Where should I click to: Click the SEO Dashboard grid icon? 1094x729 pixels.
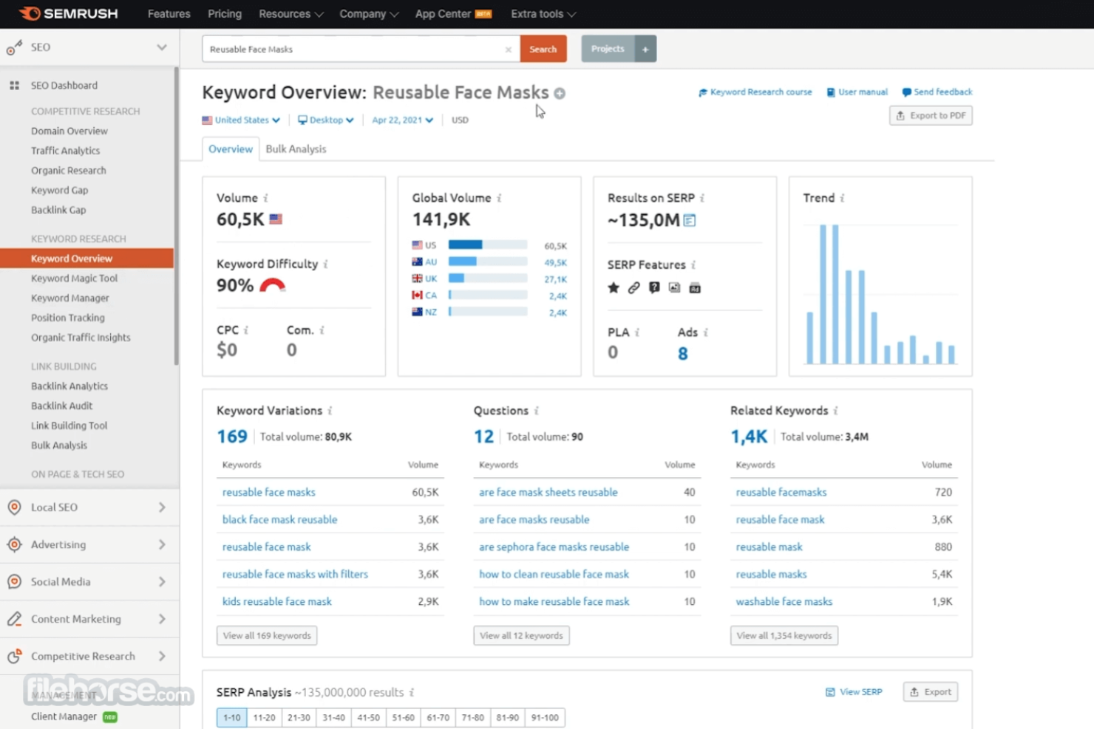pos(14,86)
